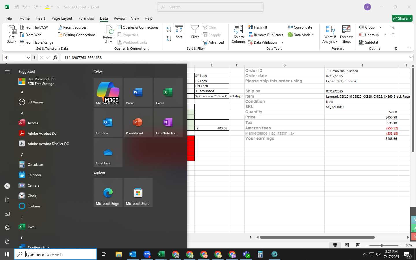This screenshot has height=260, width=416.
Task: Open Ungroup dropdown arrow
Action: [385, 35]
